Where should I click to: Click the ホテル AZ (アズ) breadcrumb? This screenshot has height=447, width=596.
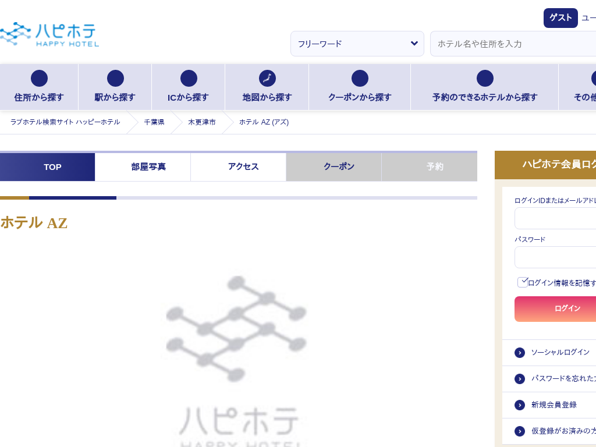pyautogui.click(x=264, y=122)
